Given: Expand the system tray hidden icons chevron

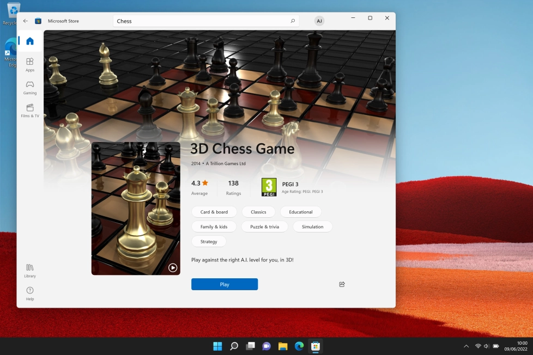Looking at the screenshot, I should 467,346.
